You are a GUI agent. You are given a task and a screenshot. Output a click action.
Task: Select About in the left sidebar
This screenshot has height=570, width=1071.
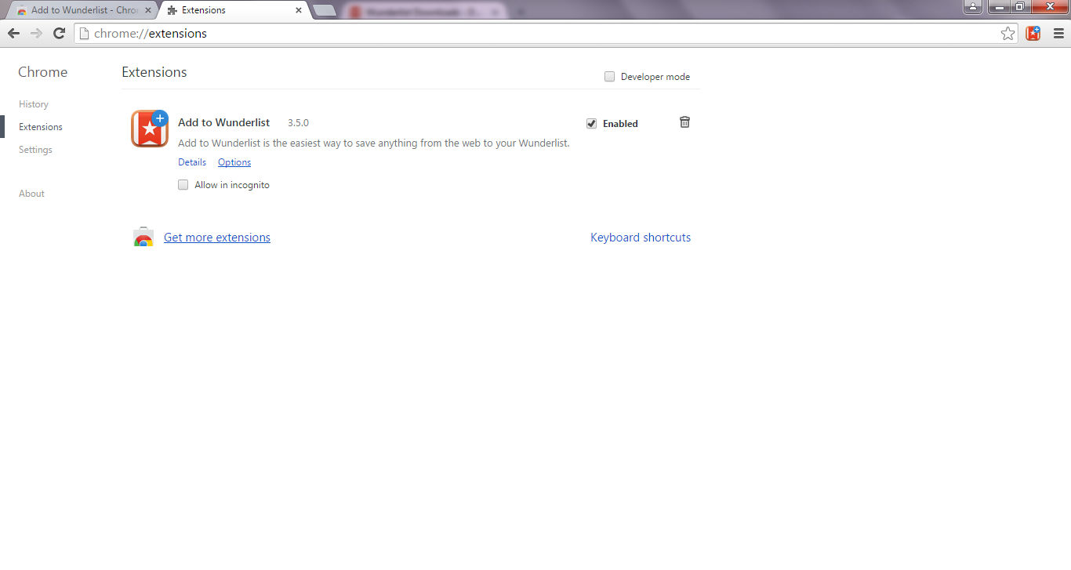point(31,194)
